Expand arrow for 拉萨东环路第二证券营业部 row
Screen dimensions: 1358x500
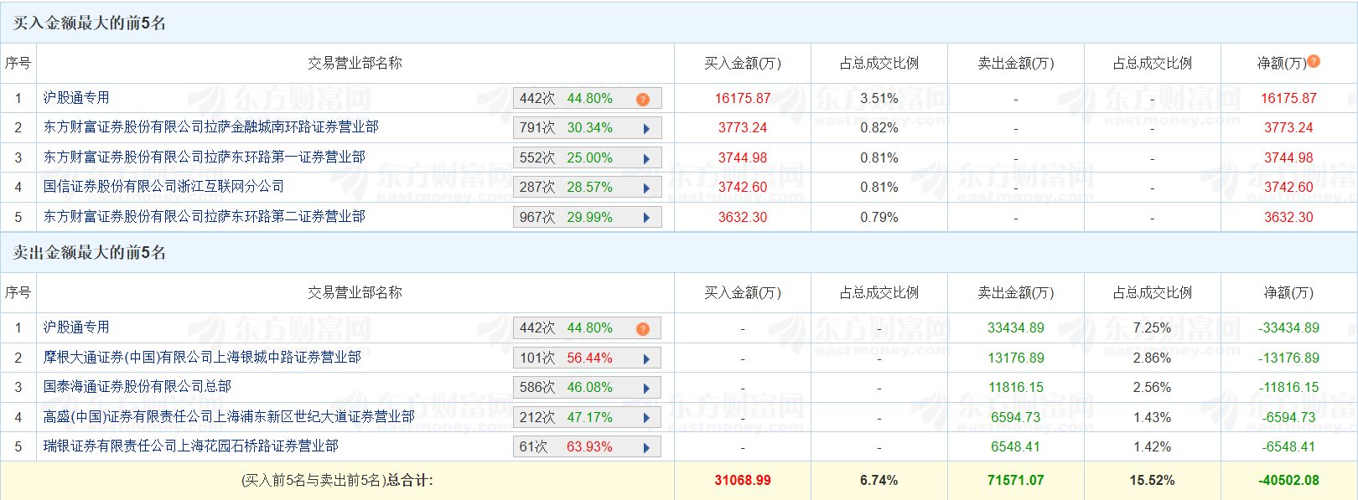[x=646, y=218]
